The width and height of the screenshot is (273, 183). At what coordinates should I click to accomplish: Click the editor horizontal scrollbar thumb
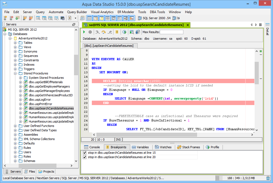coord(147,135)
